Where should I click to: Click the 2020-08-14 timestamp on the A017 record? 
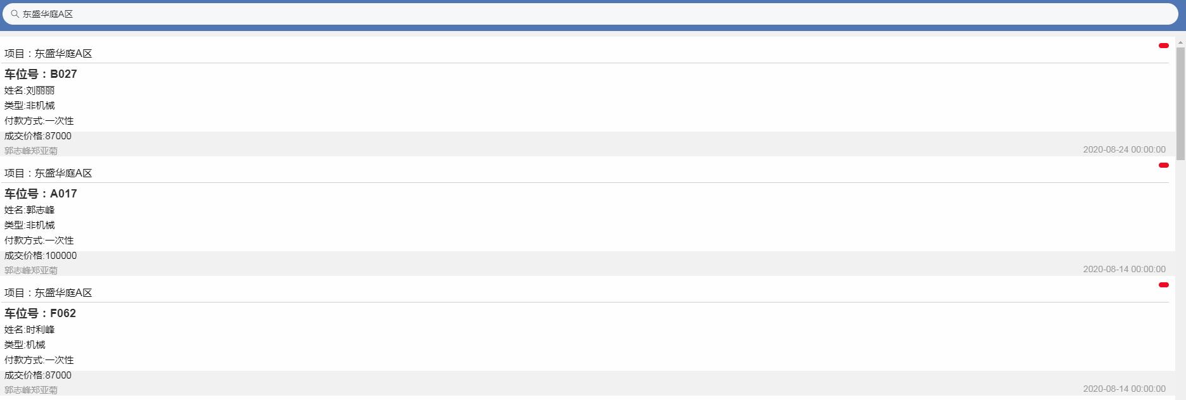point(1124,269)
